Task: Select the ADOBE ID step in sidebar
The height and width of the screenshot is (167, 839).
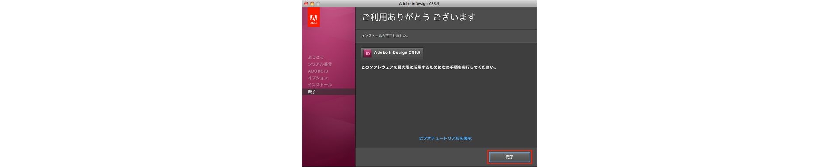Action: [318, 71]
